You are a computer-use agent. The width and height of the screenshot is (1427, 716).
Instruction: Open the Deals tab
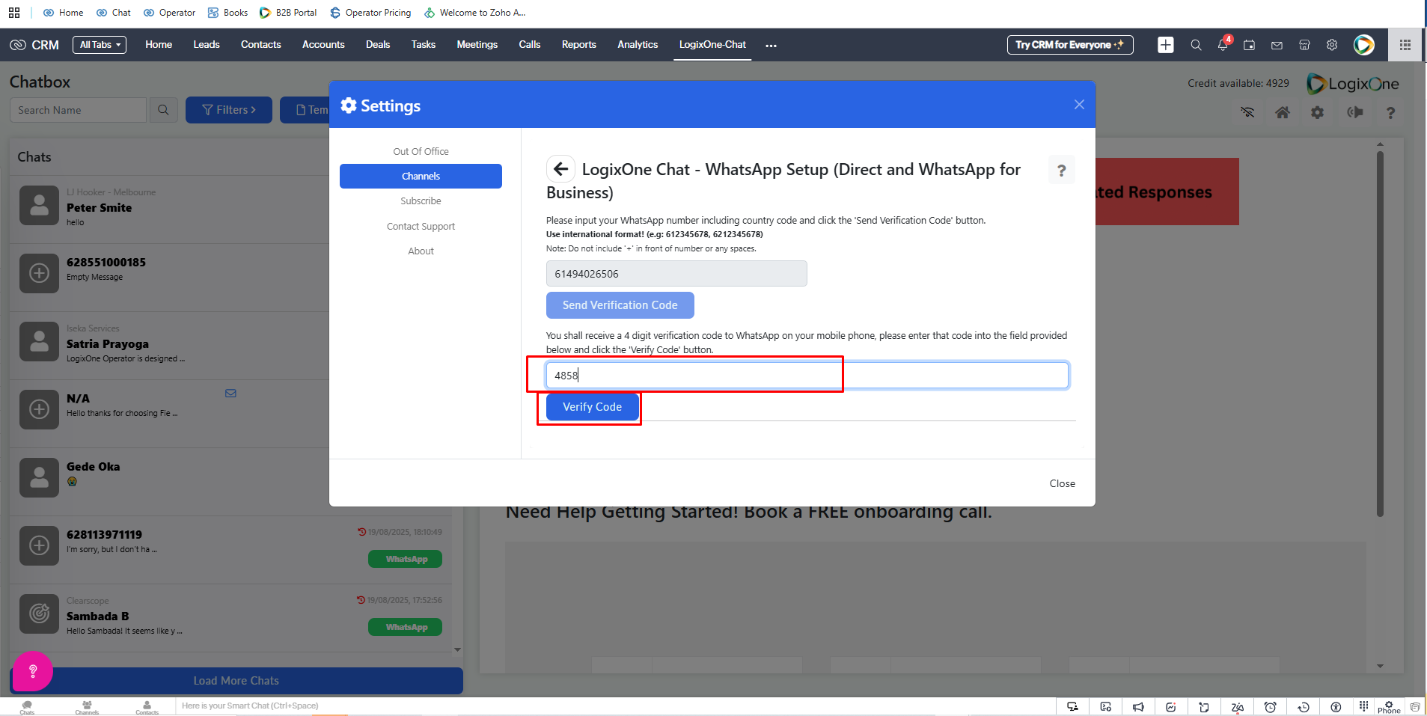[378, 45]
